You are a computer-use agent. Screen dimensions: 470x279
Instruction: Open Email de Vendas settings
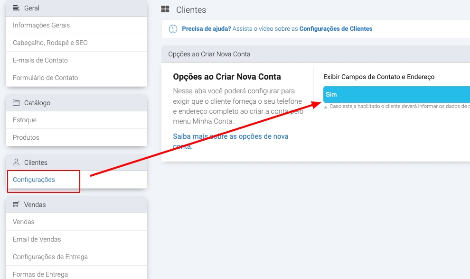click(x=37, y=239)
